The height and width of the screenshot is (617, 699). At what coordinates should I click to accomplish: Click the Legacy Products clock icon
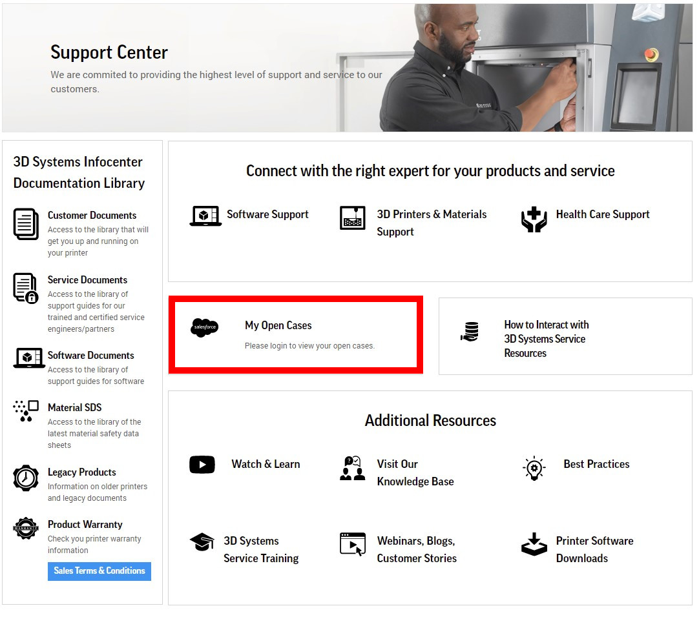tap(26, 478)
